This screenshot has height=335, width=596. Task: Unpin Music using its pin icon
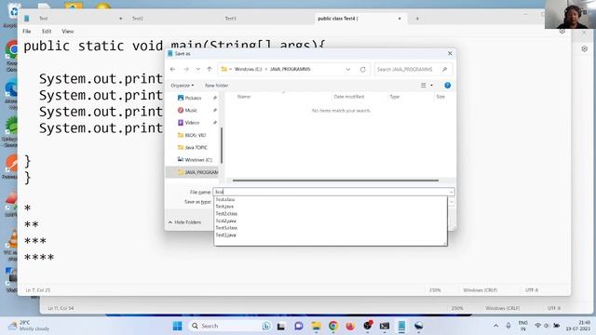click(215, 110)
